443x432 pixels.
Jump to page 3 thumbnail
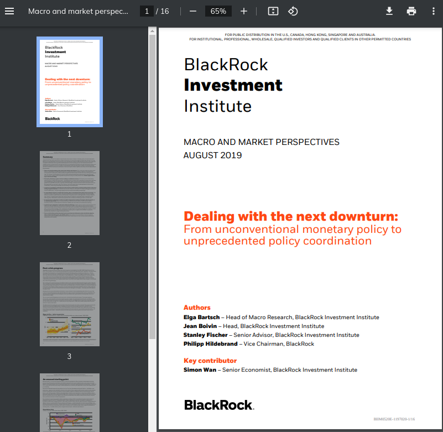coord(70,304)
